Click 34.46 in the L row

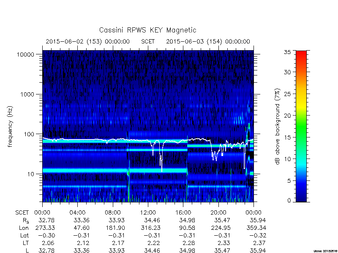(x=152, y=250)
